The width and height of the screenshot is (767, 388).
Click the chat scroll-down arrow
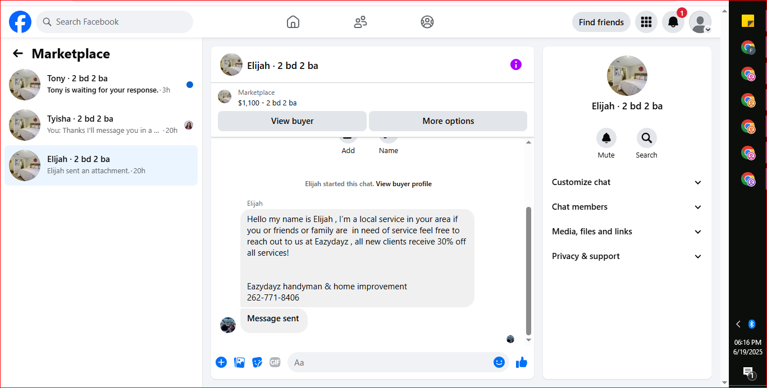pos(528,340)
